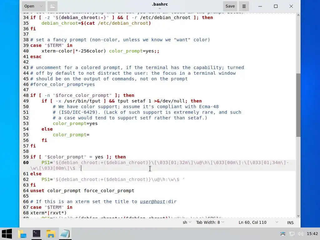Click line number 60 in the gutter
Viewport: 320px width, 240px height.
pos(26,162)
